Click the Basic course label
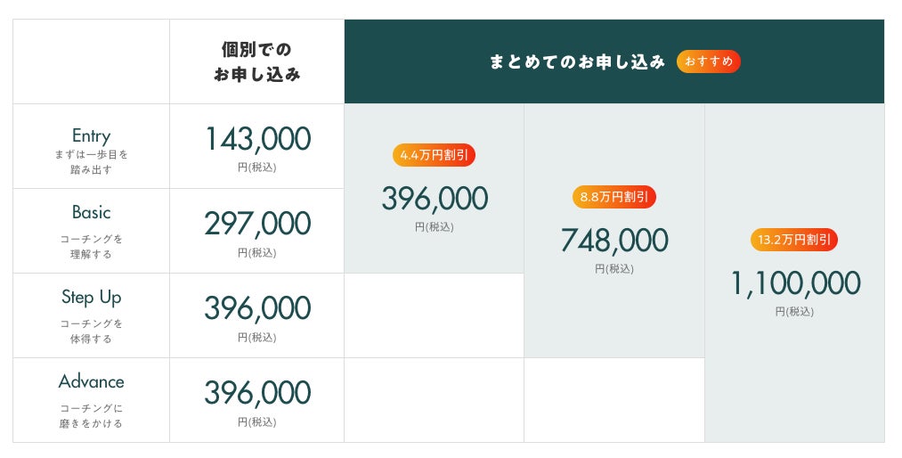Viewport: 902px width, 458px height. (91, 212)
